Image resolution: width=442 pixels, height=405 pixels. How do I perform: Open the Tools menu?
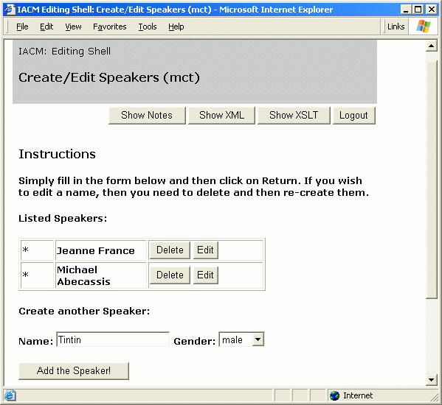[x=148, y=27]
